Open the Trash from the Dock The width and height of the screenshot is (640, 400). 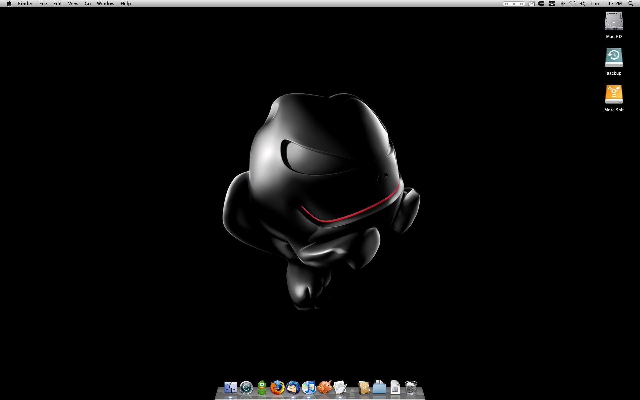tap(411, 388)
